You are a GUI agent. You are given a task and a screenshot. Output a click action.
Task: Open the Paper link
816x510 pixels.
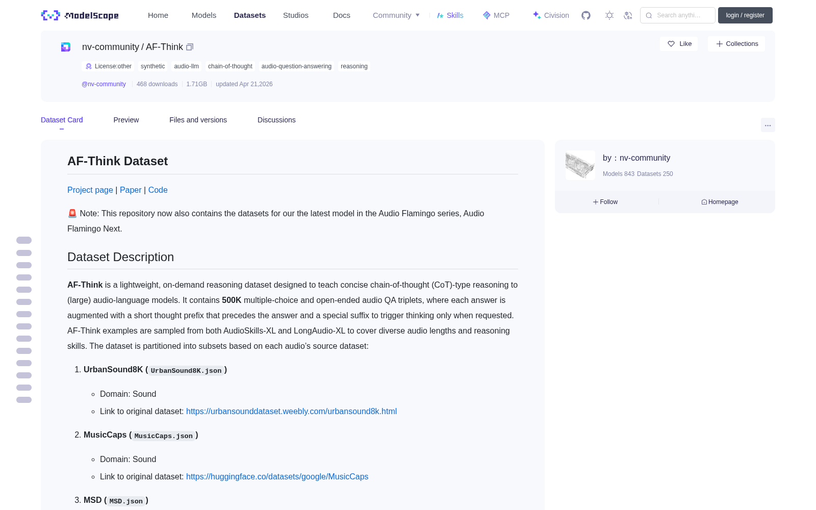click(131, 190)
